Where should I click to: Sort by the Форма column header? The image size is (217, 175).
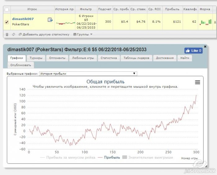point(205,9)
